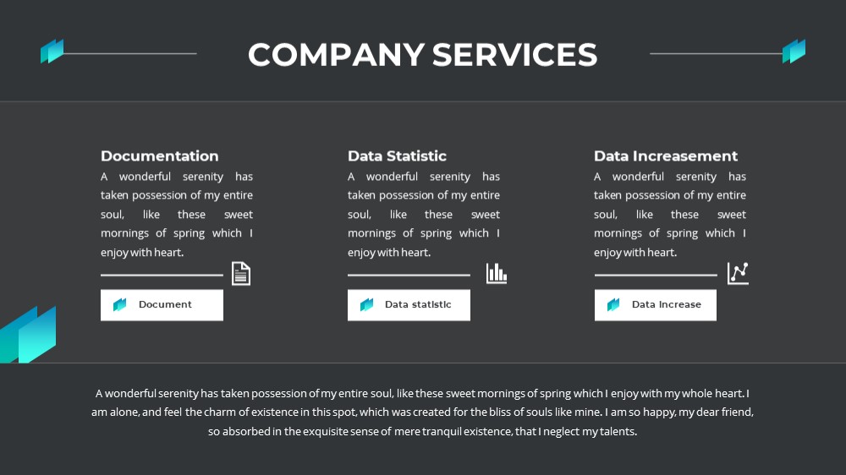The height and width of the screenshot is (475, 846).
Task: Click the paragraph under Data Statistic heading
Action: coord(424,214)
